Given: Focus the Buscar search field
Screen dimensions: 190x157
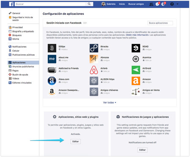Looking at the screenshot, I should [51, 4].
